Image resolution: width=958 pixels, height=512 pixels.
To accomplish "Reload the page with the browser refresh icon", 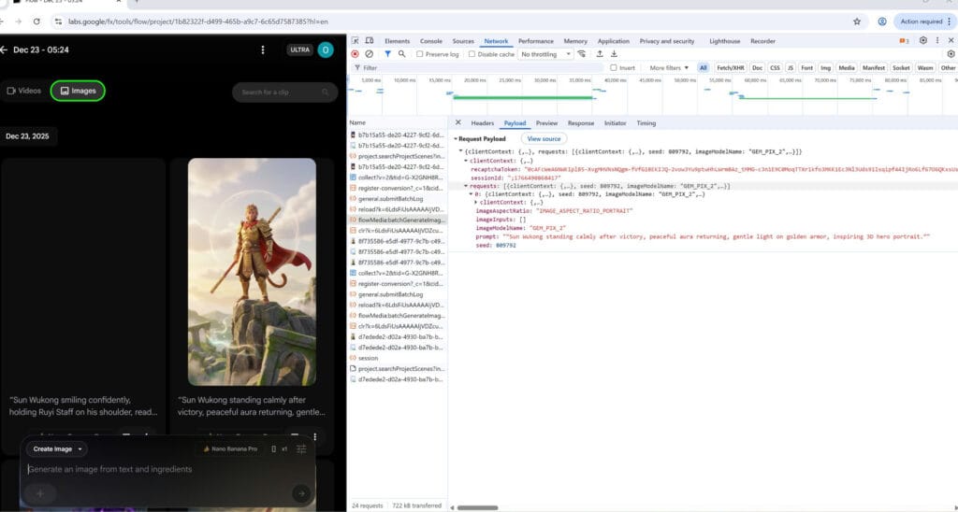I will coord(36,21).
